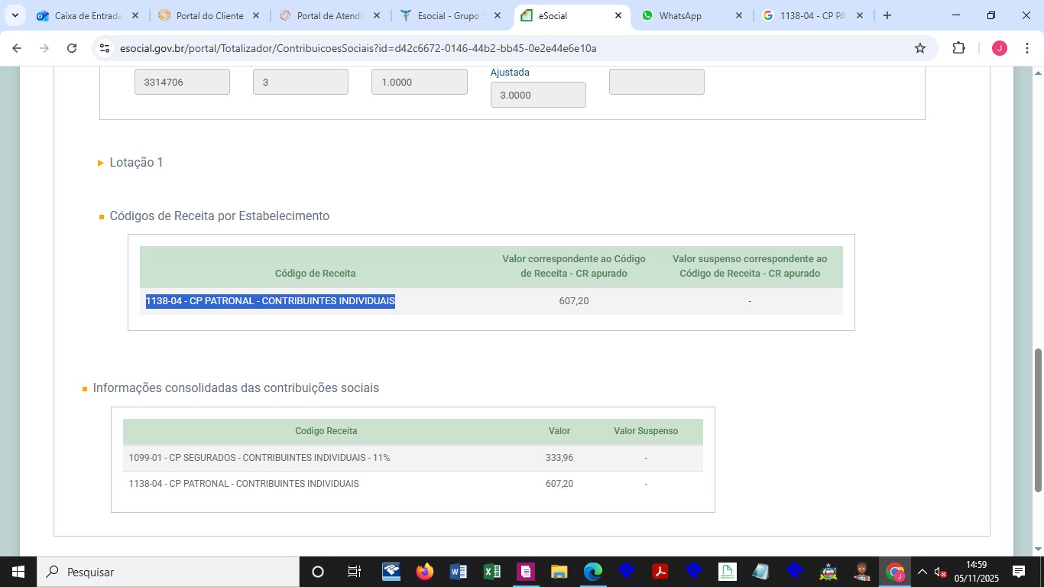Open Cortana circle icon on taskbar
This screenshot has width=1044, height=587.
[318, 572]
